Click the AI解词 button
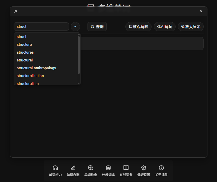Screen dimensions: 217x182 click(x=165, y=27)
